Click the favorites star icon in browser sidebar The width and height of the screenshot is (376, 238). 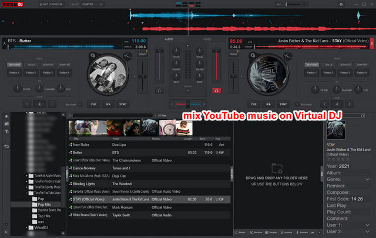click(6, 116)
